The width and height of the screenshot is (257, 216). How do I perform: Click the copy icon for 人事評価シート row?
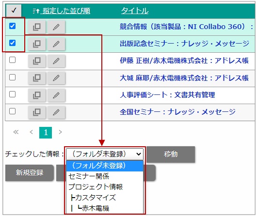pos(37,95)
